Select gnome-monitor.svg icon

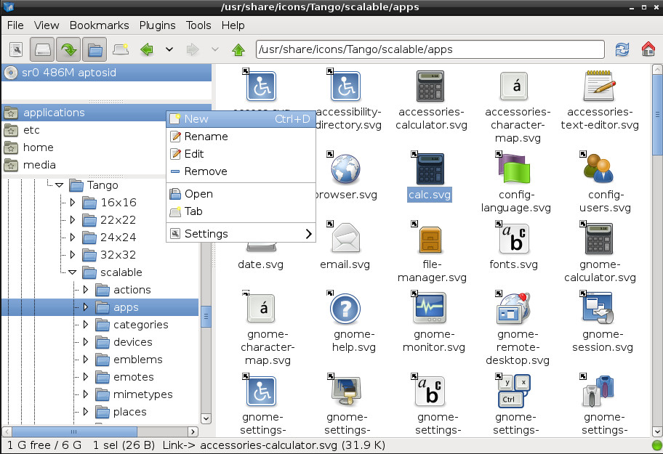click(x=430, y=308)
